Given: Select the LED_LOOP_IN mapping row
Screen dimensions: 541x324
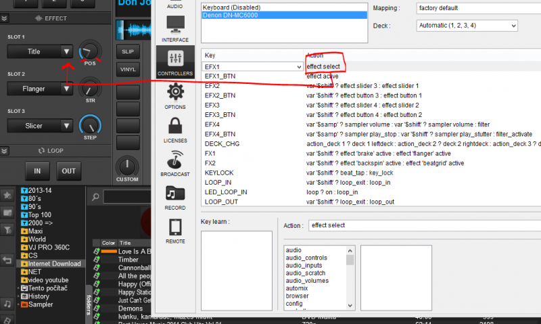Looking at the screenshot, I should [x=371, y=192].
